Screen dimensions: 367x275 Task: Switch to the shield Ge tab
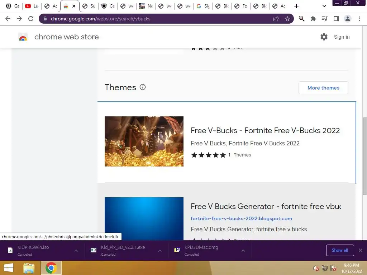tap(108, 6)
